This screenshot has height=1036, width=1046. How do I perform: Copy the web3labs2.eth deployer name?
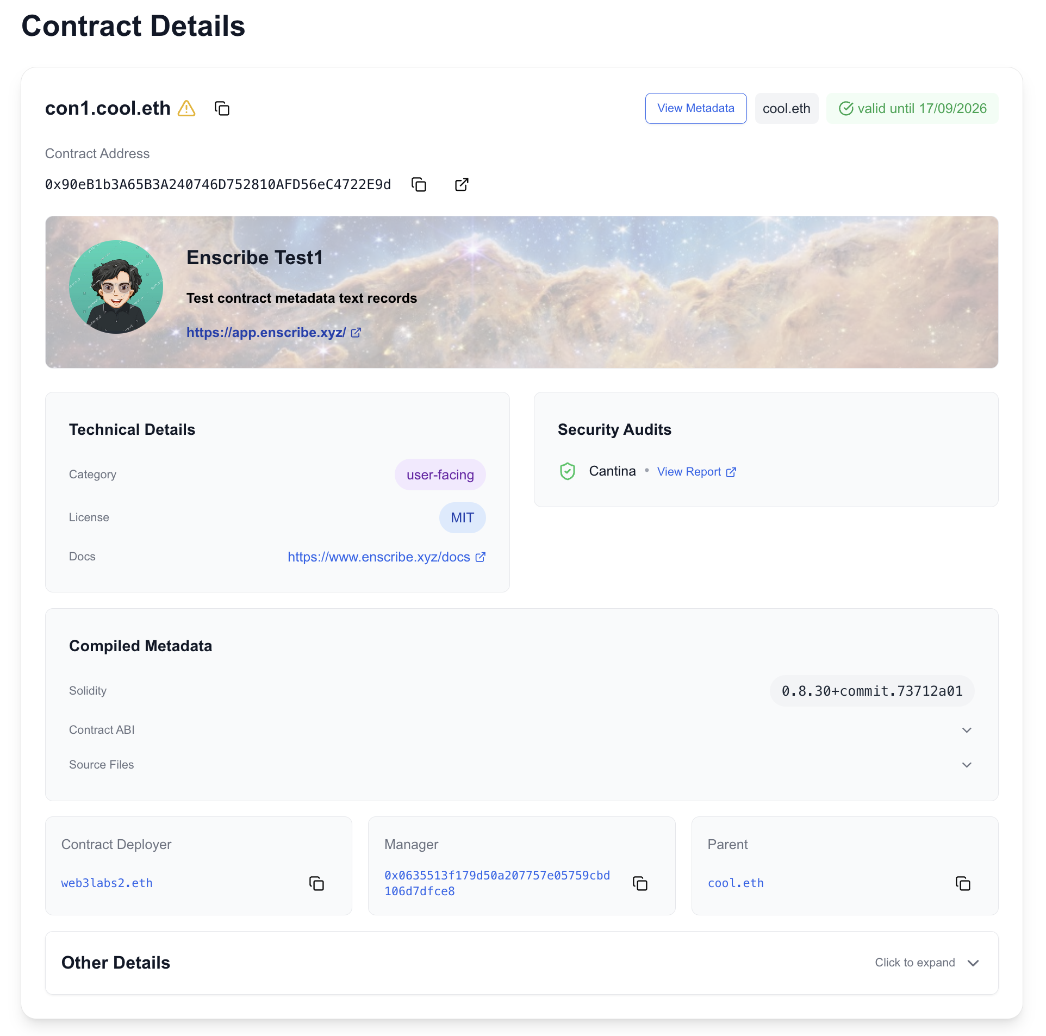(317, 883)
